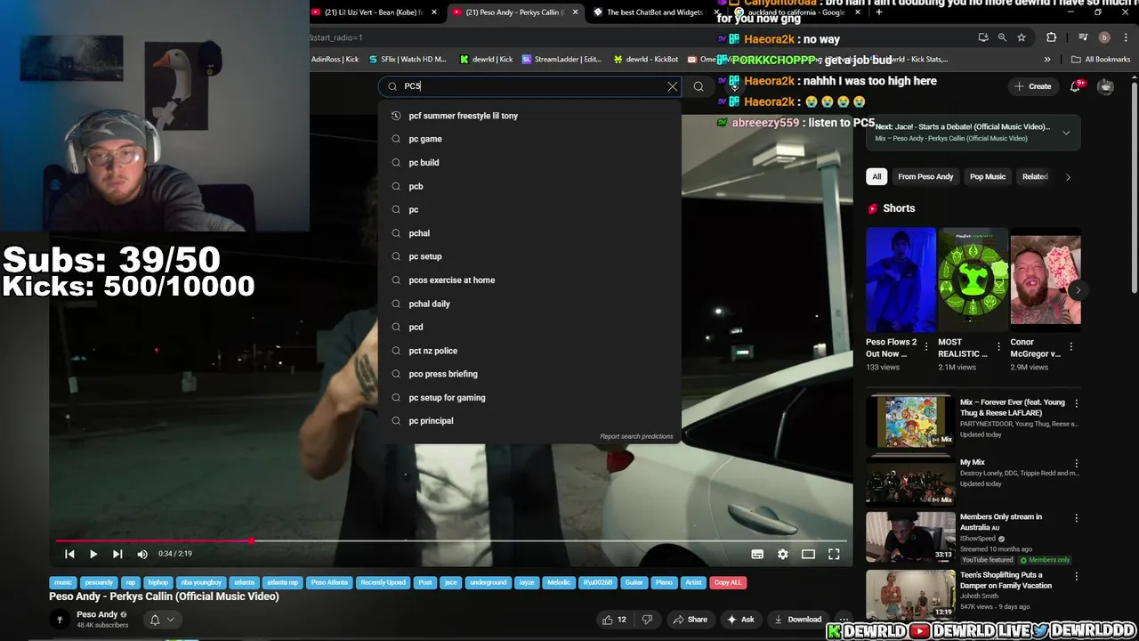Play the paused video
Viewport: 1139px width, 641px height.
[x=93, y=554]
